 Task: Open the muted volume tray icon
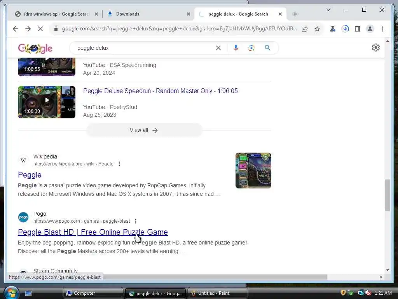368,293
